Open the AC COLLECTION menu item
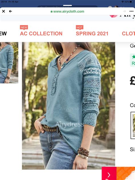Image resolution: width=135 pixels, height=180 pixels. (x=41, y=34)
